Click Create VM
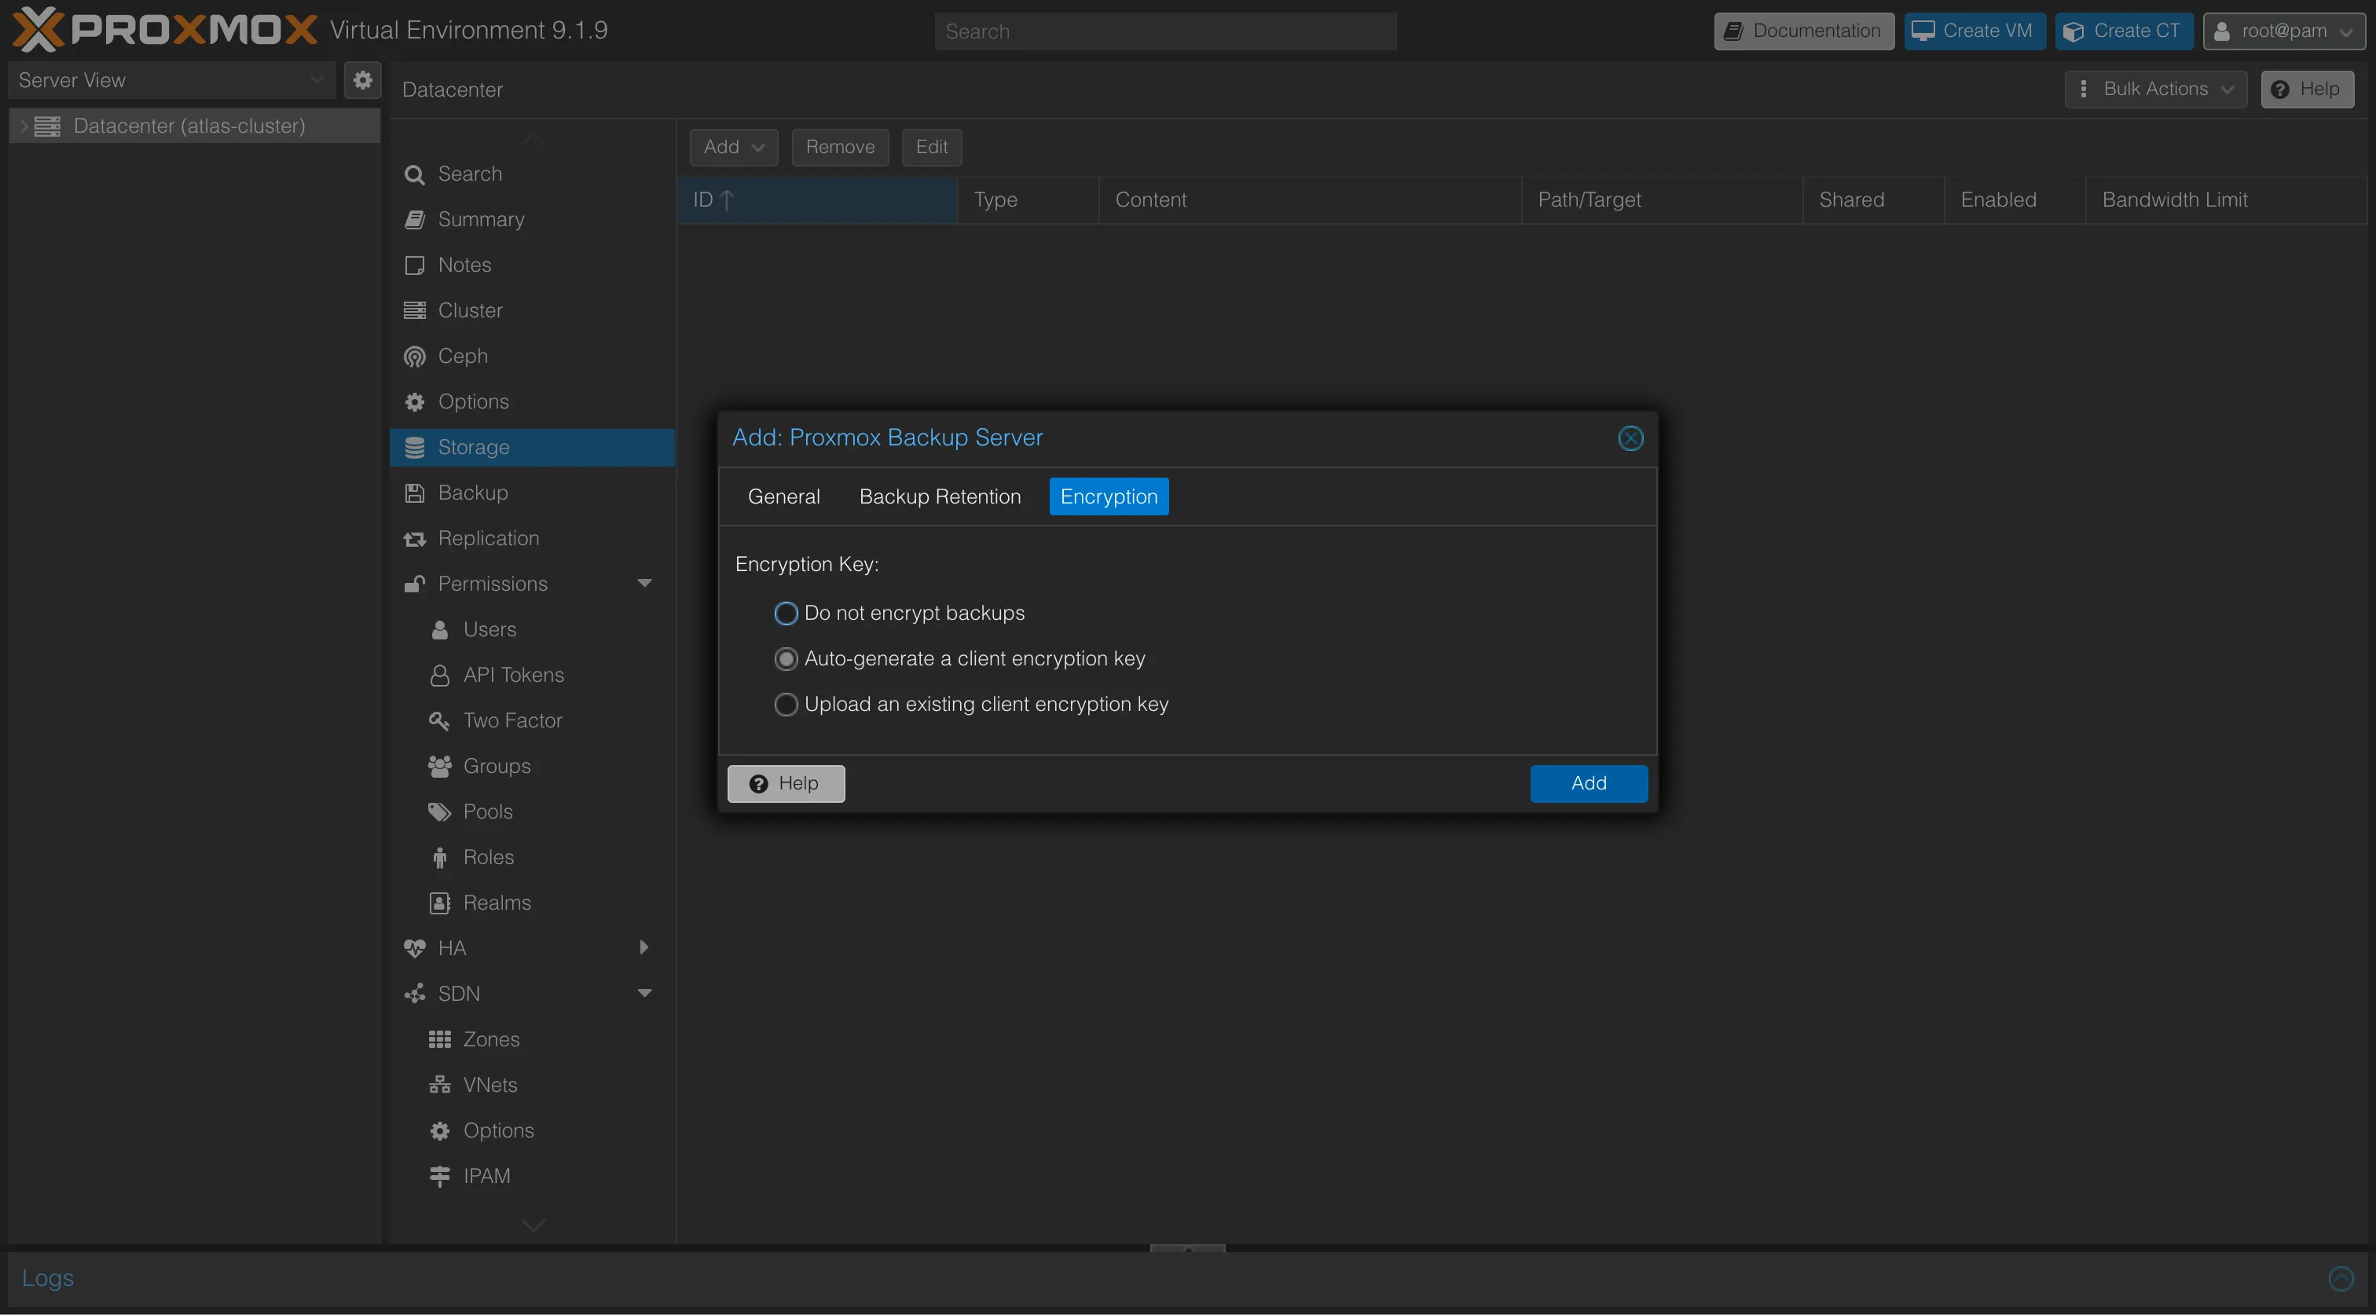Screen dimensions: 2376x1315 point(1974,31)
